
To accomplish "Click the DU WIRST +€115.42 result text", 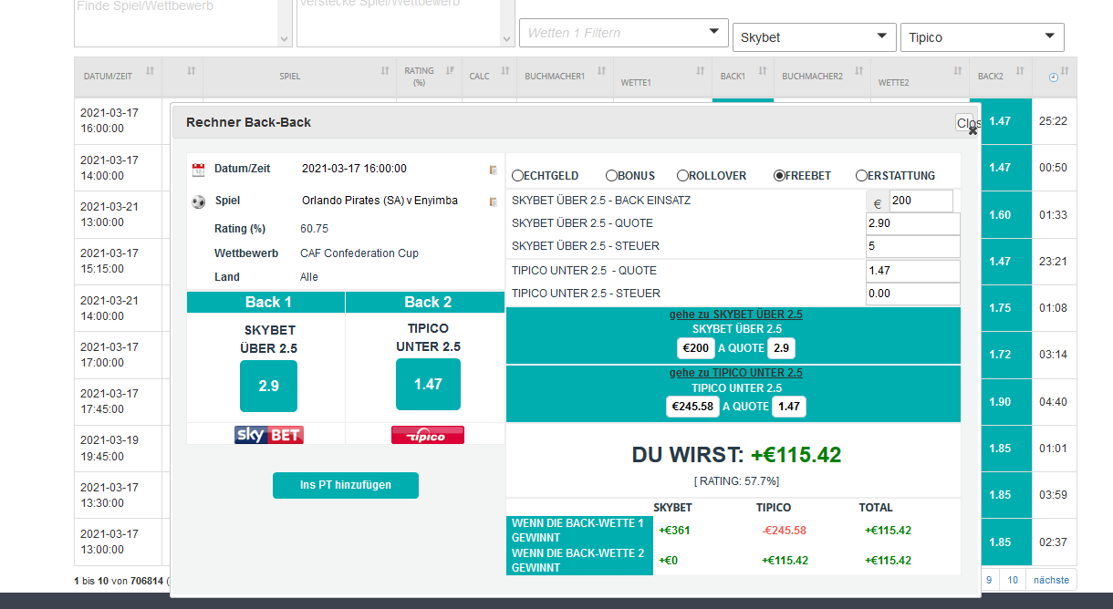I will pyautogui.click(x=736, y=455).
